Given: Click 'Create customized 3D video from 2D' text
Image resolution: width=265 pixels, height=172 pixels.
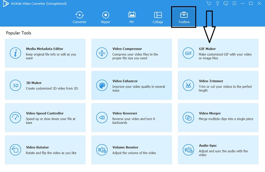Looking at the screenshot, I should click(52, 88).
